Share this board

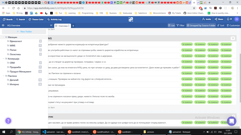(219, 19)
